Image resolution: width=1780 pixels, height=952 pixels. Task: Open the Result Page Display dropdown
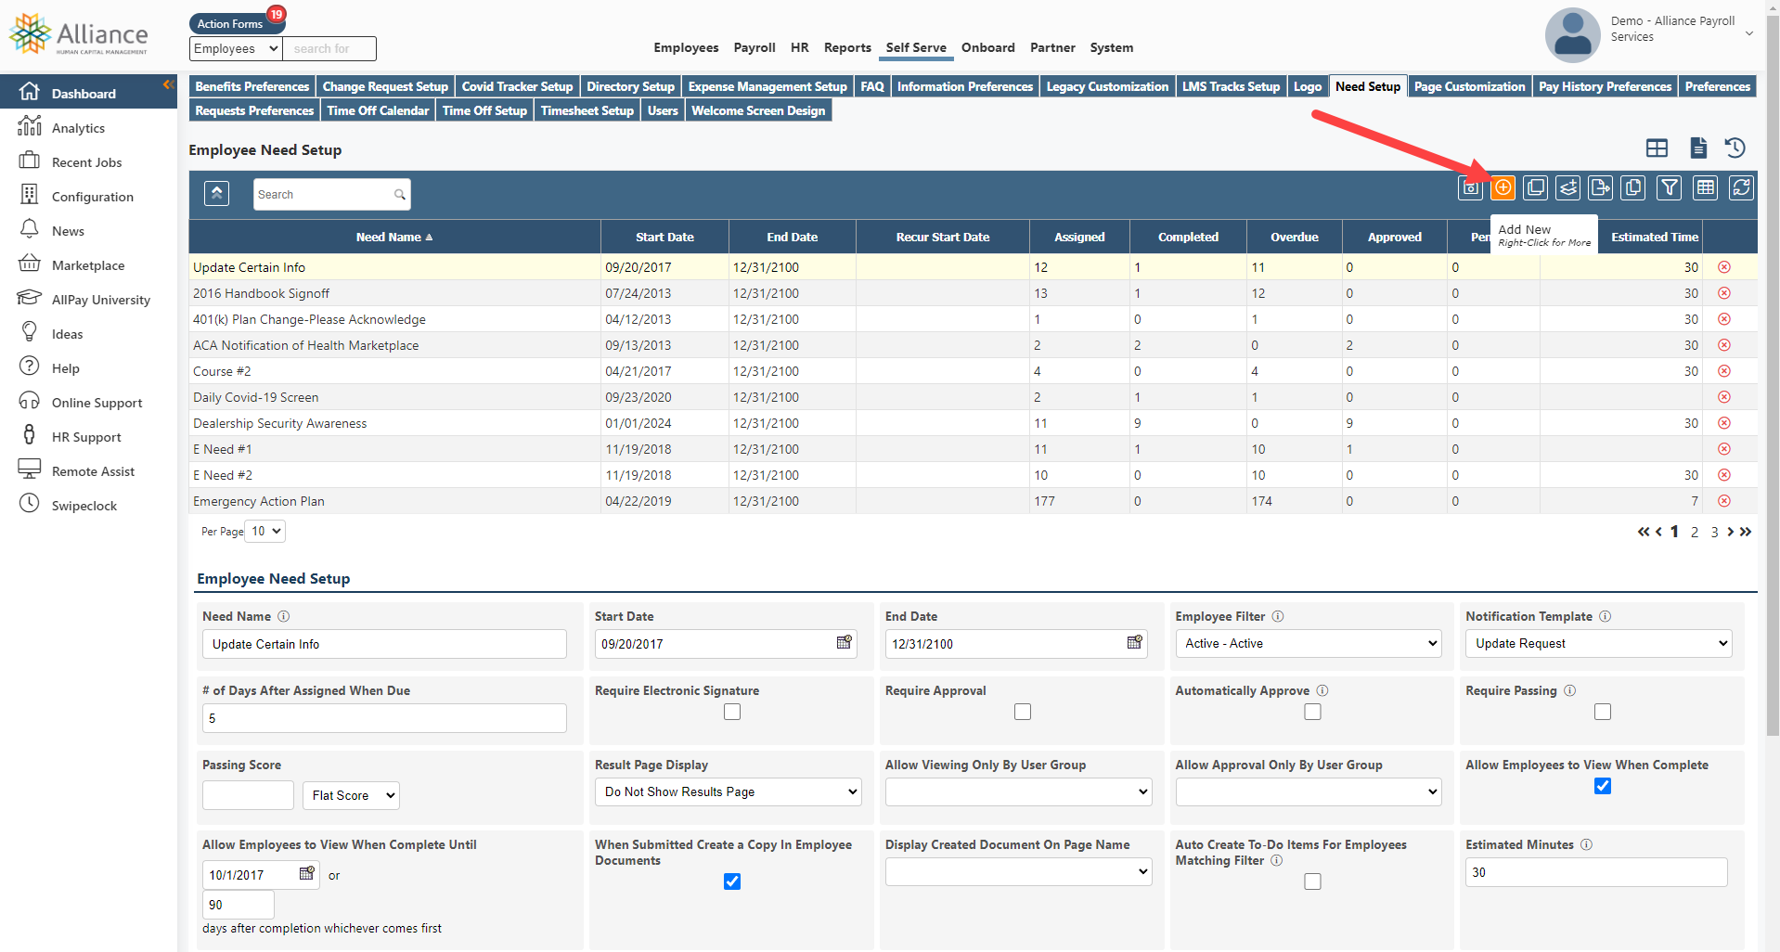click(x=729, y=791)
